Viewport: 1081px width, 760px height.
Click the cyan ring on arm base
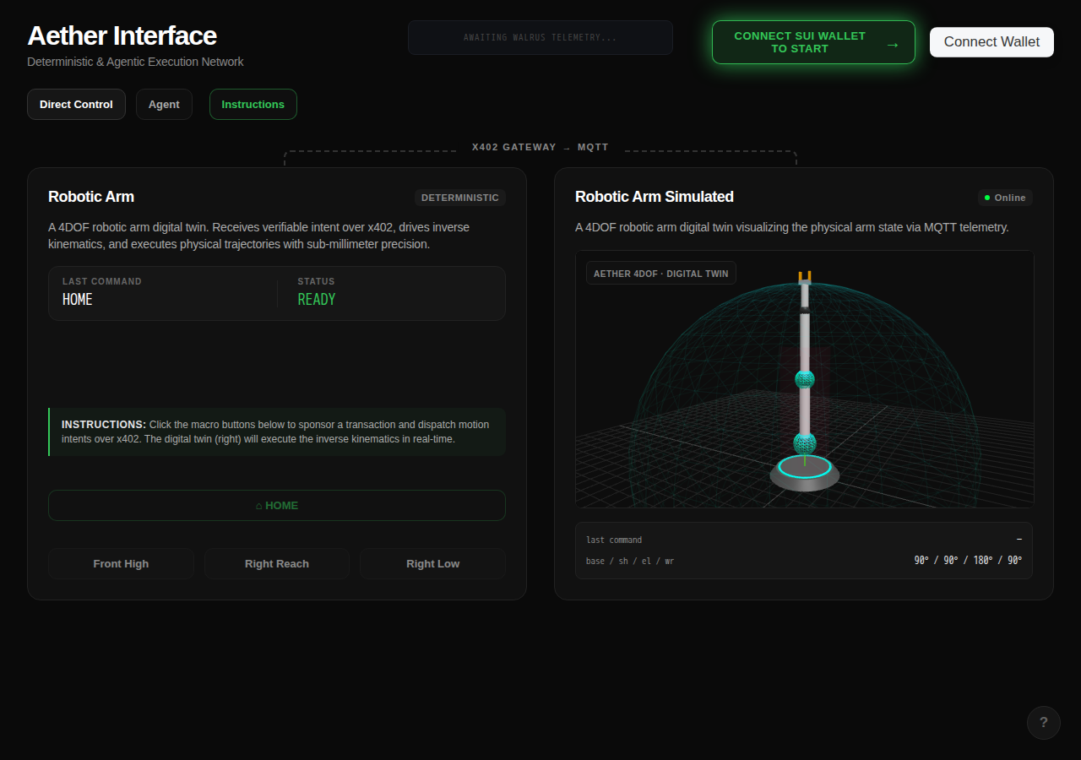tap(805, 466)
